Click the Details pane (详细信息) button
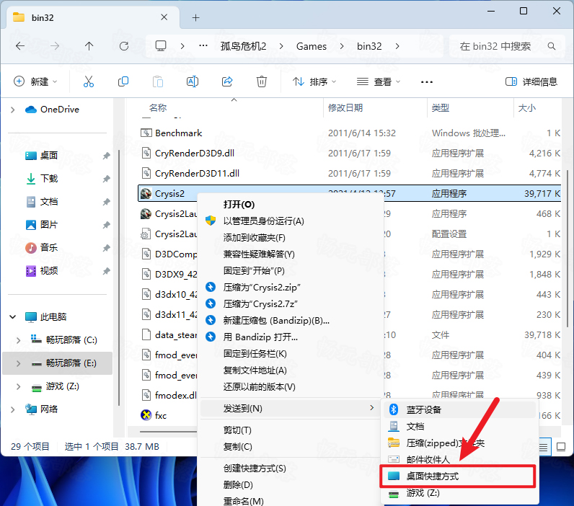 pyautogui.click(x=531, y=81)
